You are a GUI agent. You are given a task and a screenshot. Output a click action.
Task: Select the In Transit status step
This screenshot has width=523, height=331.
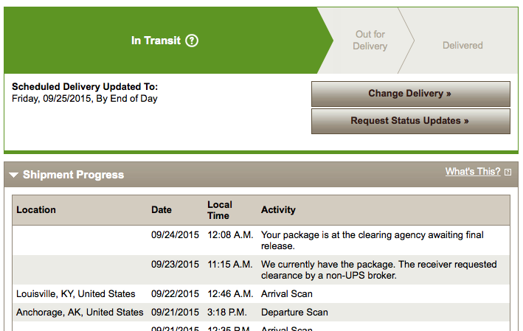point(164,41)
